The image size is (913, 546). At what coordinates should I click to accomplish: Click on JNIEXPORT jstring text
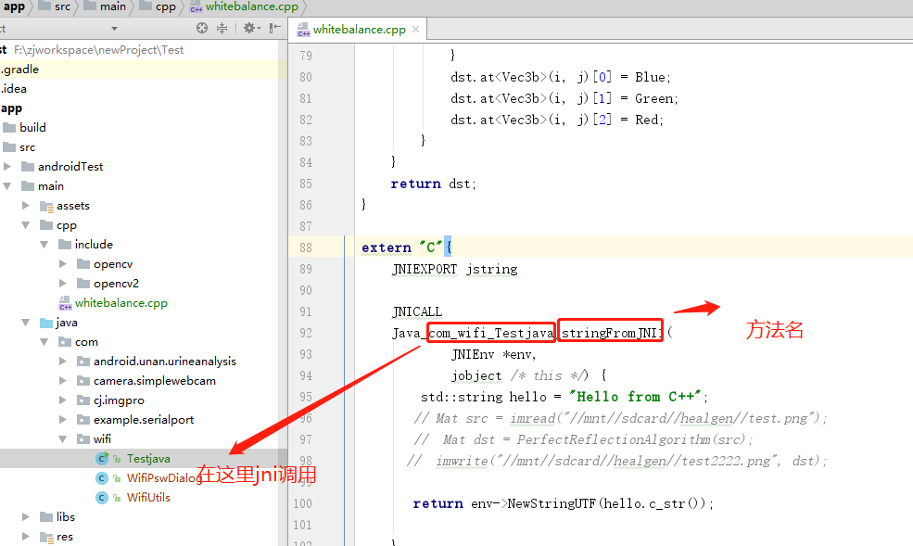pyautogui.click(x=455, y=269)
